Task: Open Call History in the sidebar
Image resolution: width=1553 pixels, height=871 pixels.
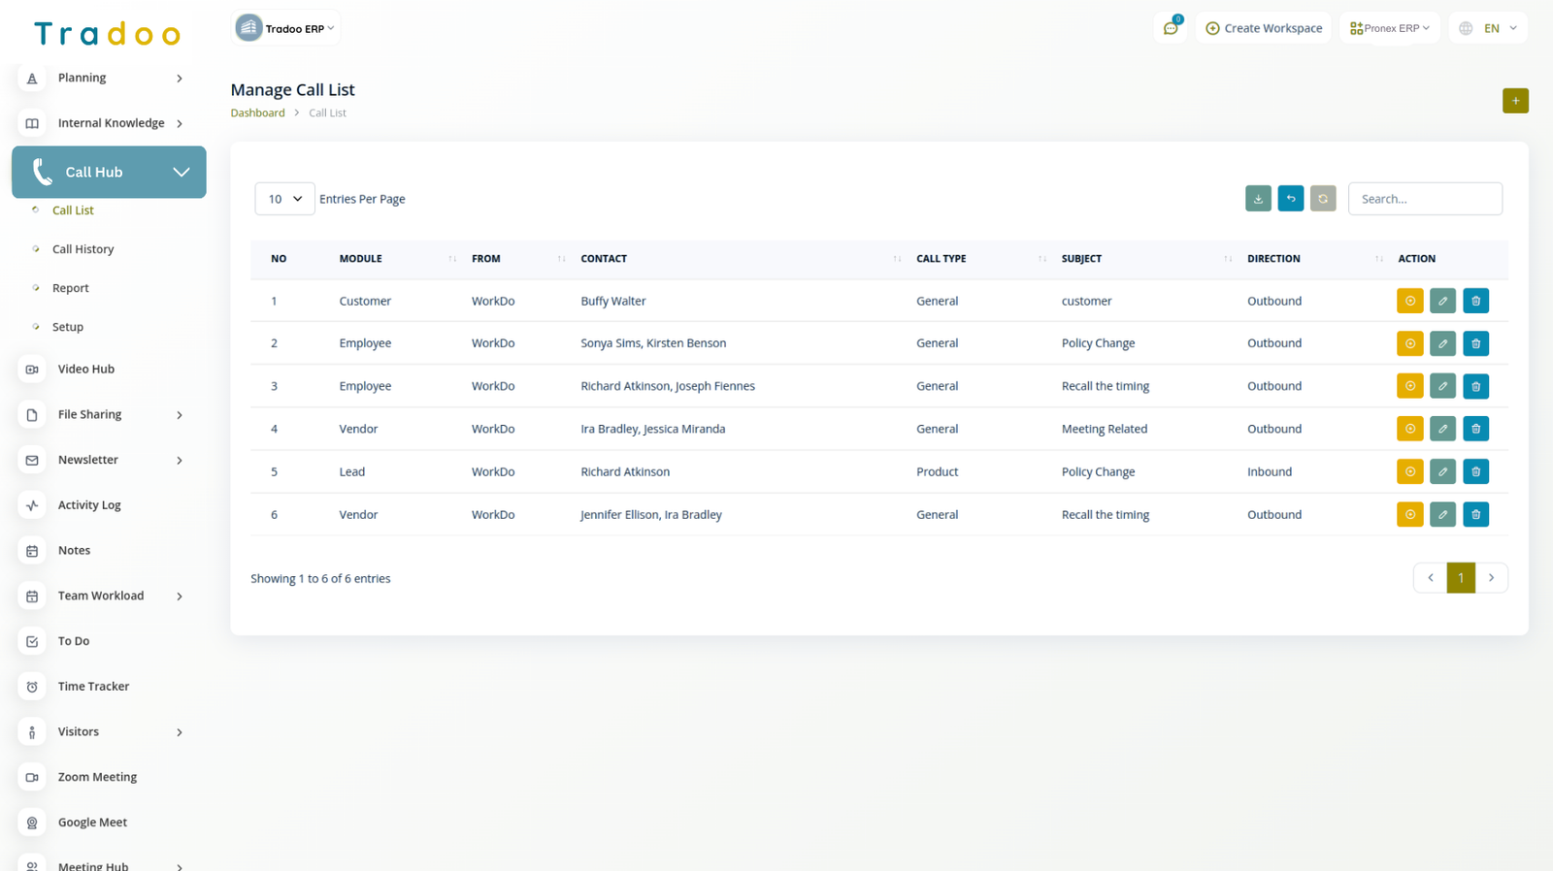Action: tap(83, 249)
